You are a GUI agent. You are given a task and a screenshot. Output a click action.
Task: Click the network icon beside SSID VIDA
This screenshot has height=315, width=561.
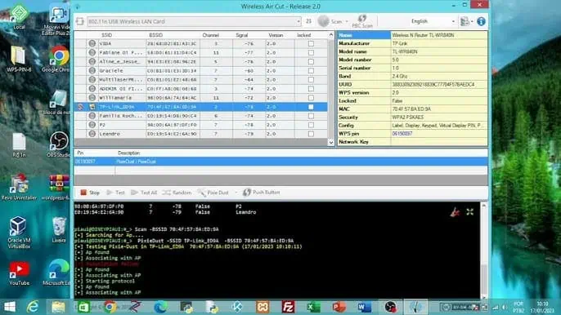[92, 43]
